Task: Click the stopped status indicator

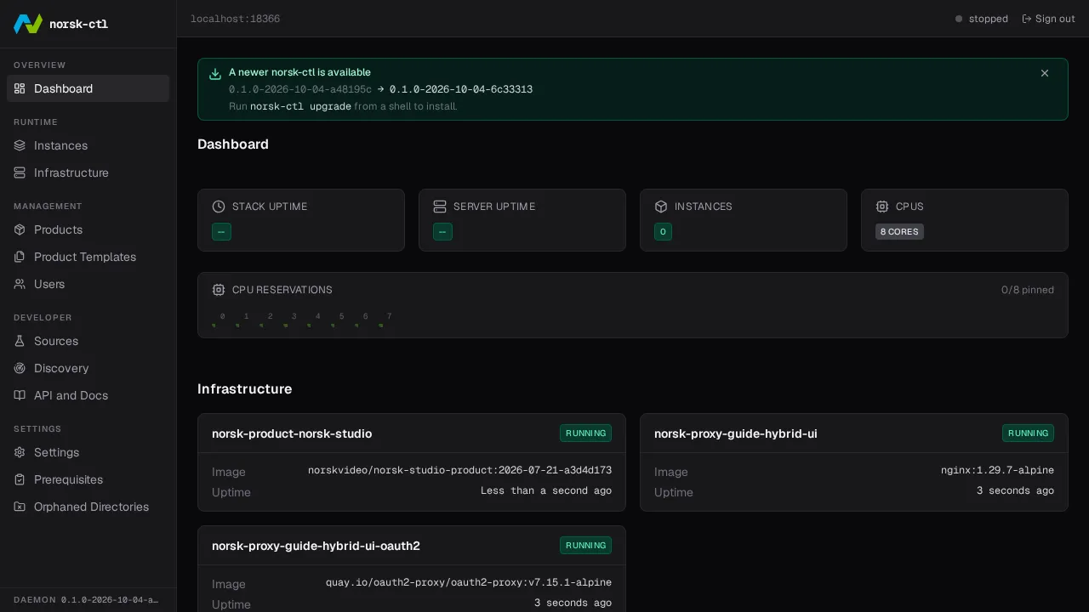Action: [981, 19]
